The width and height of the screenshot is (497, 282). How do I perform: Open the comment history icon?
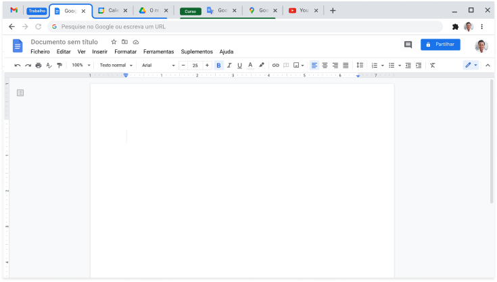pos(408,45)
